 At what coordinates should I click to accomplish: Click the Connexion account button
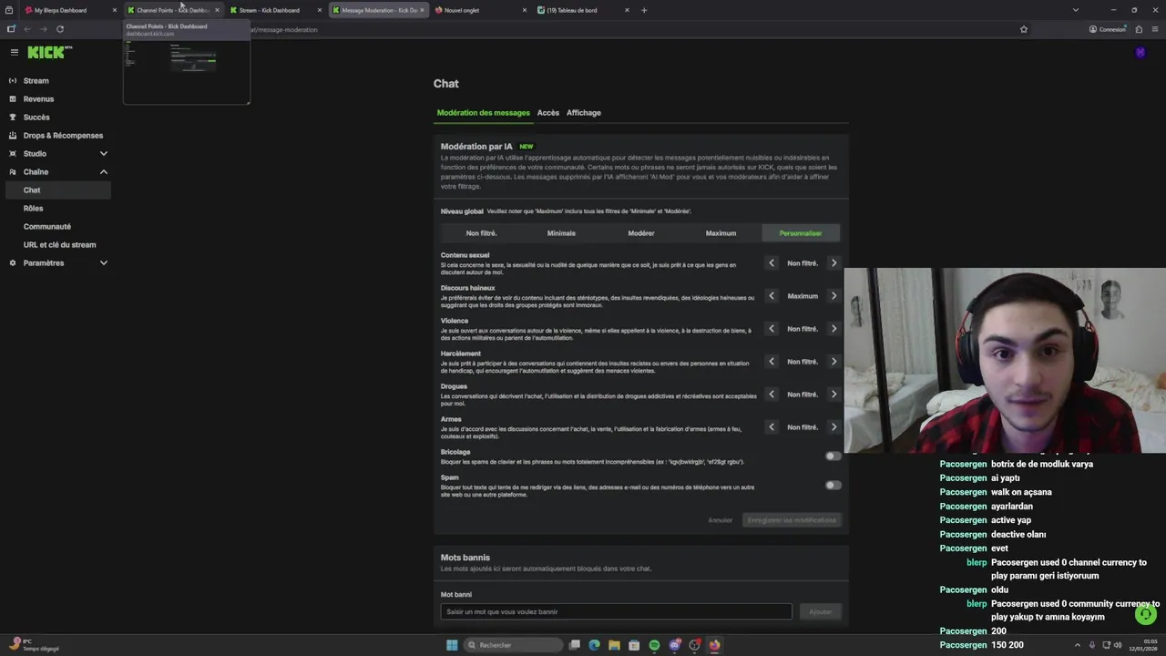(1108, 29)
